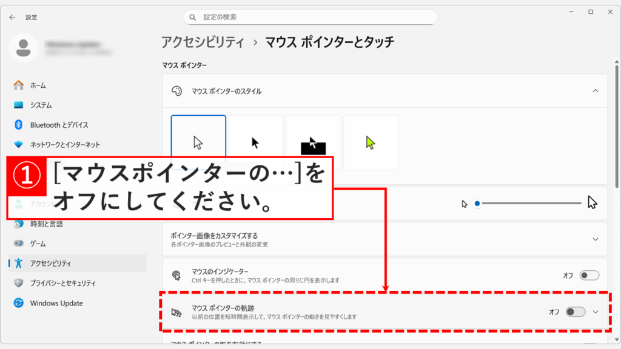Click the back arrow in the title bar
The image size is (621, 349).
click(x=12, y=18)
